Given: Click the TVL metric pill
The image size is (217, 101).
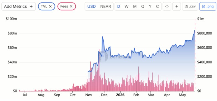Looking at the screenshot, I should [x=46, y=6].
